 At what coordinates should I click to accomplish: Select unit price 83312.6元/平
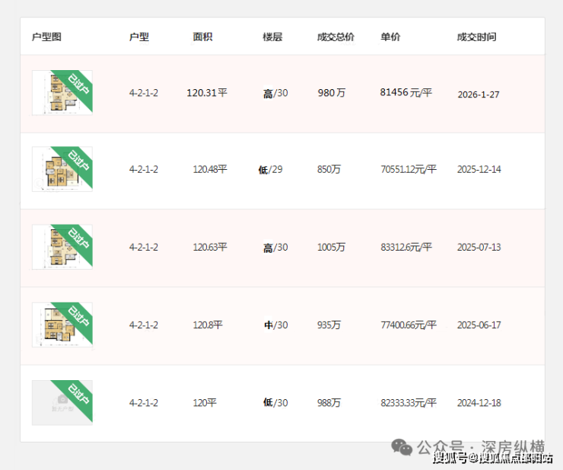(406, 247)
